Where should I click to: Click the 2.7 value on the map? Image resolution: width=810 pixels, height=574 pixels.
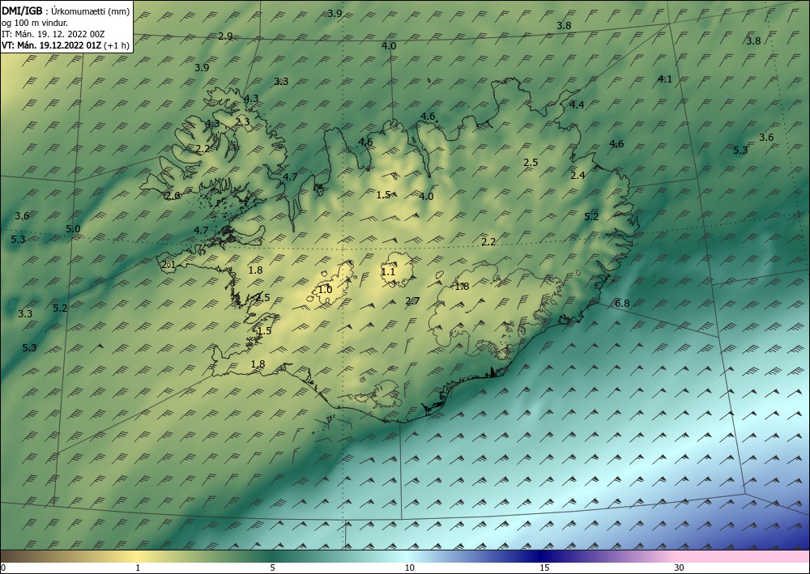click(412, 301)
